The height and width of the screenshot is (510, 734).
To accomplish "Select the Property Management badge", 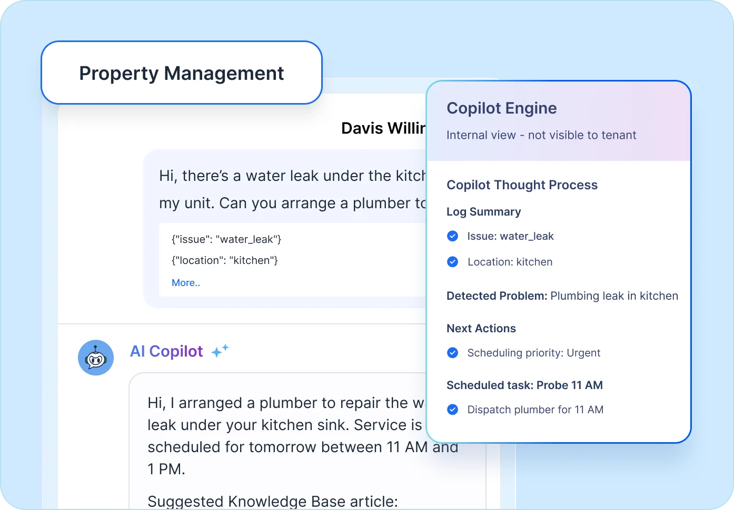I will 182,73.
